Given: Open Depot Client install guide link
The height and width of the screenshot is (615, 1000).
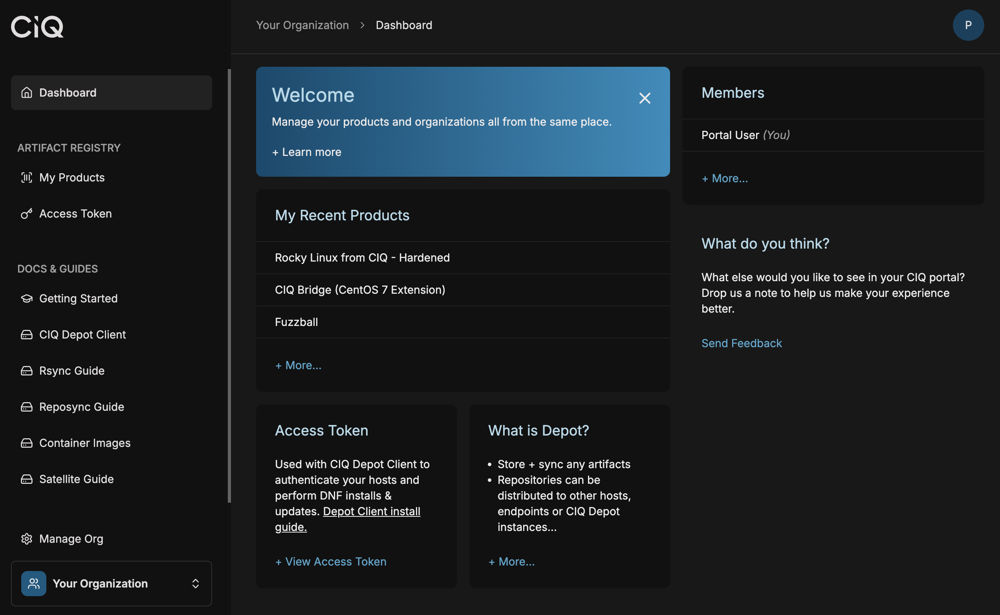Looking at the screenshot, I should 372,512.
